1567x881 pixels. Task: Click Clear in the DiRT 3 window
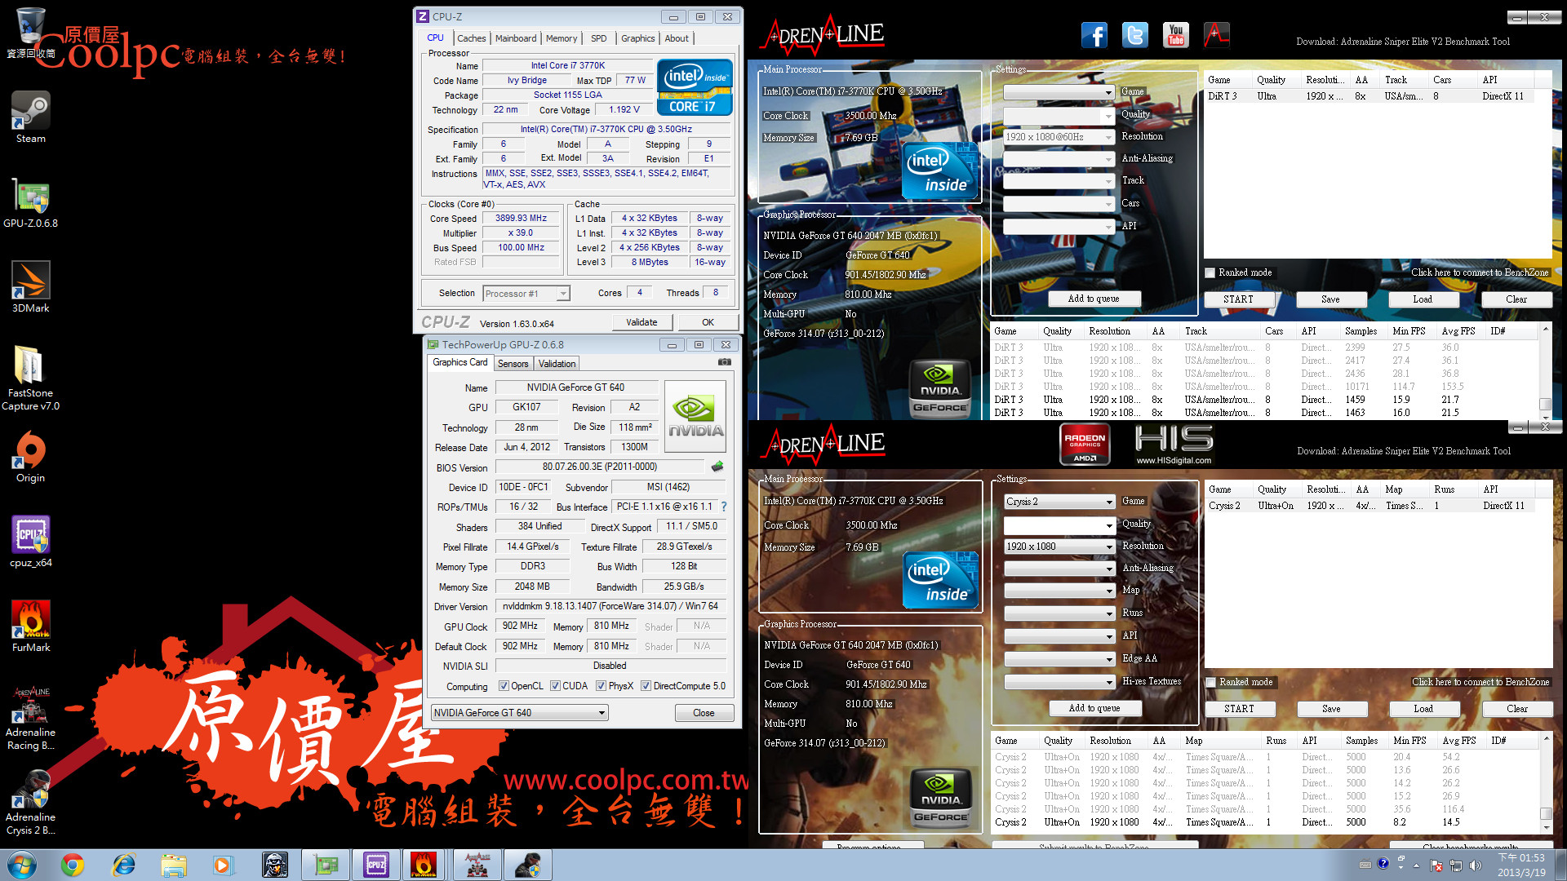click(1516, 299)
